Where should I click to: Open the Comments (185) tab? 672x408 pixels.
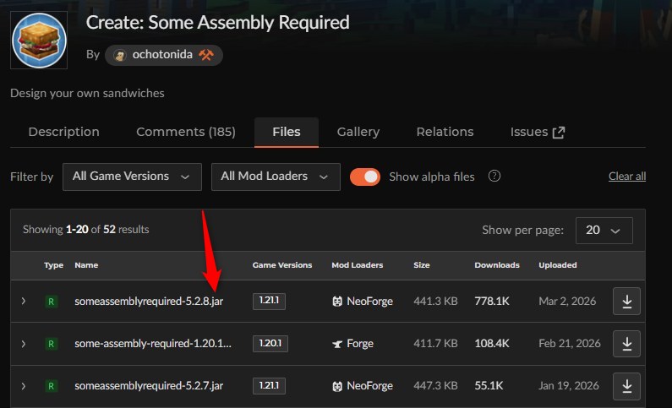point(186,132)
